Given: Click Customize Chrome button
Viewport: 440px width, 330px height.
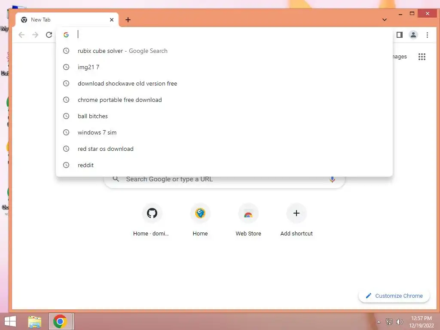Looking at the screenshot, I should pos(394,296).
